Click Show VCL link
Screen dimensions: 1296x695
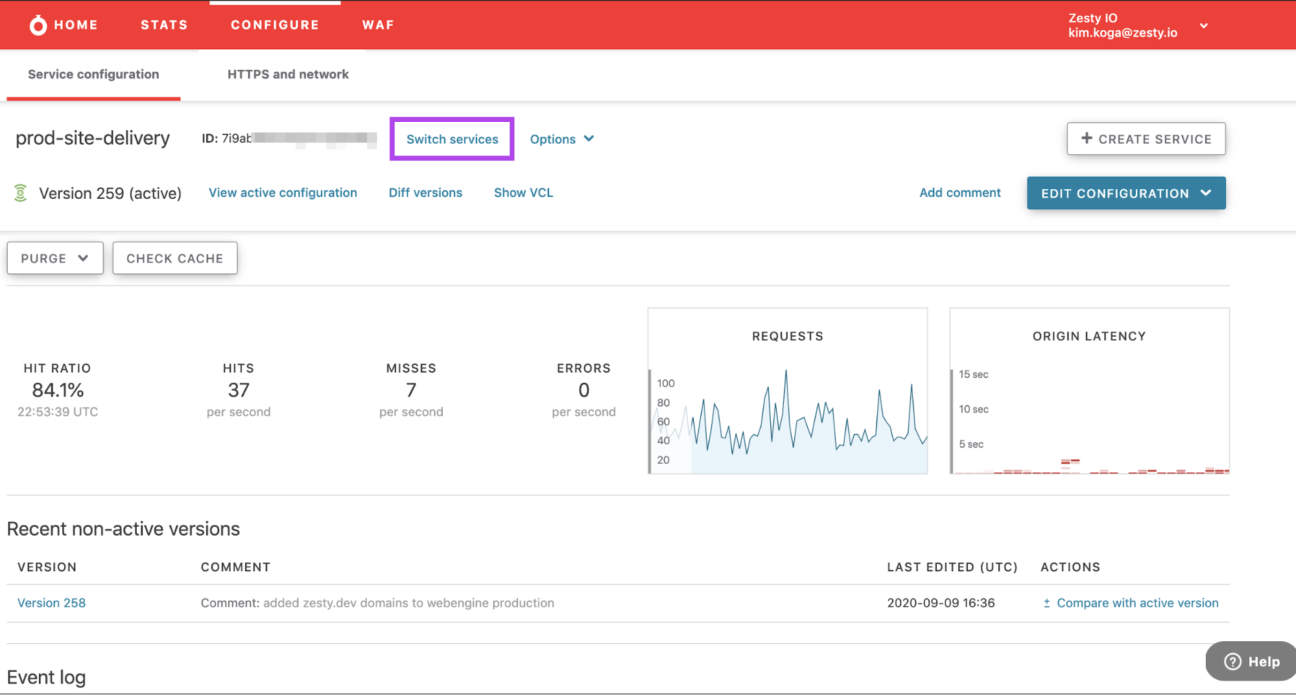coord(523,192)
